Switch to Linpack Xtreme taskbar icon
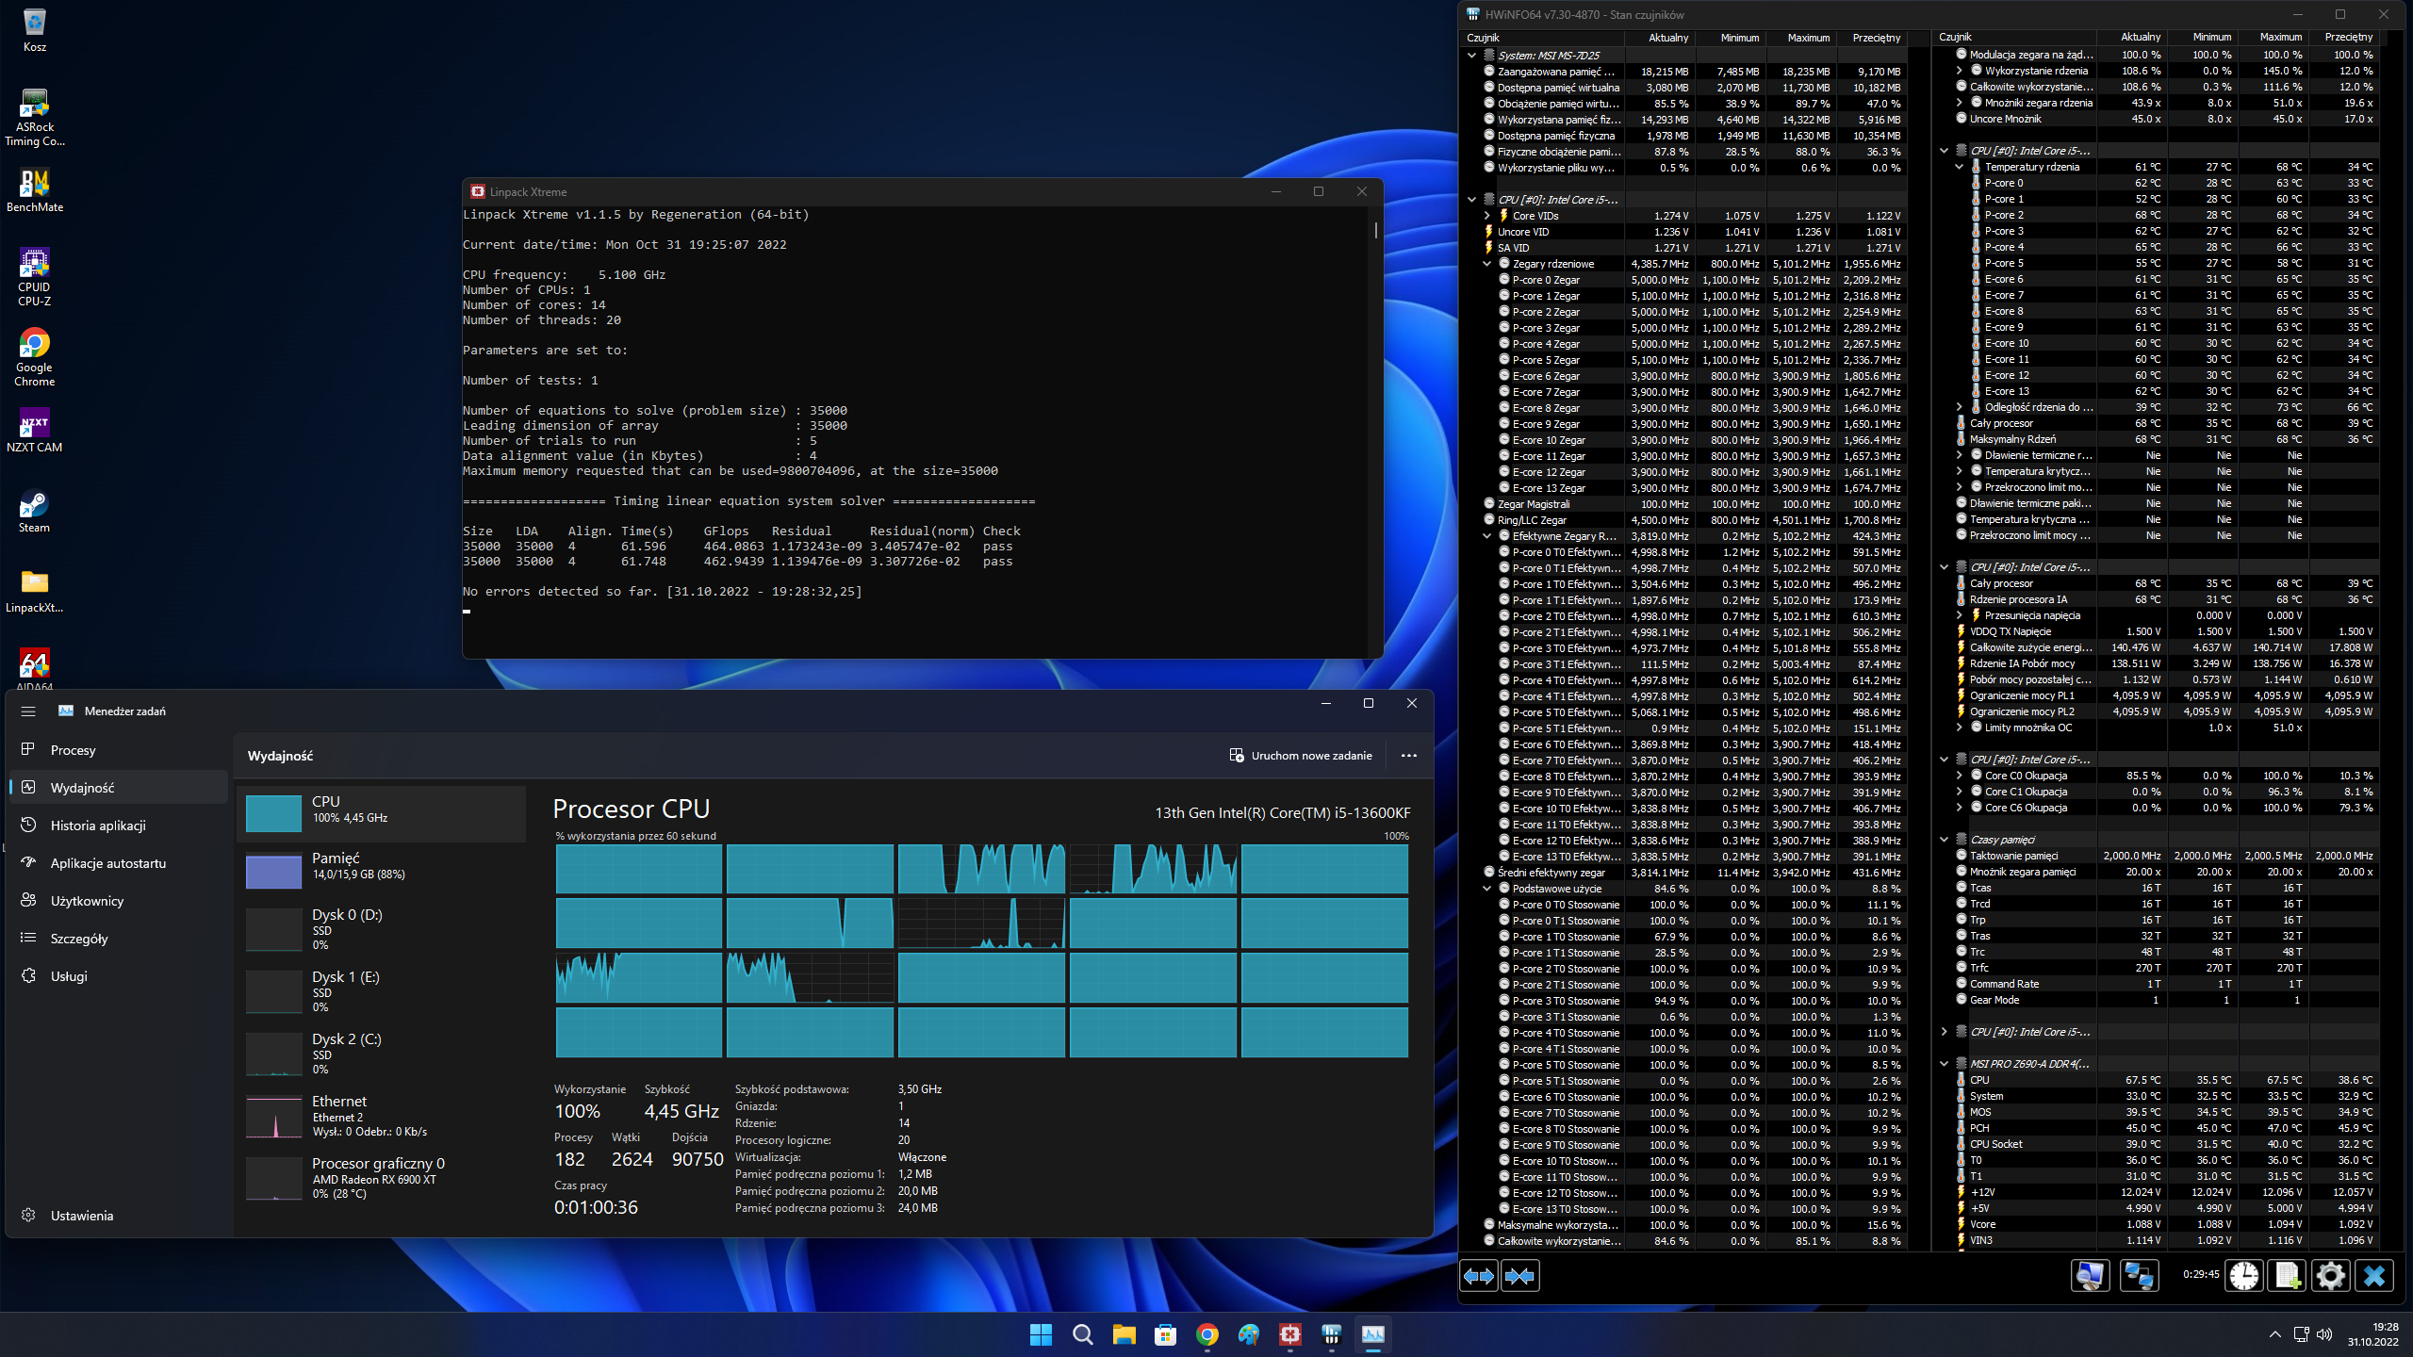The width and height of the screenshot is (2413, 1357). [1290, 1334]
